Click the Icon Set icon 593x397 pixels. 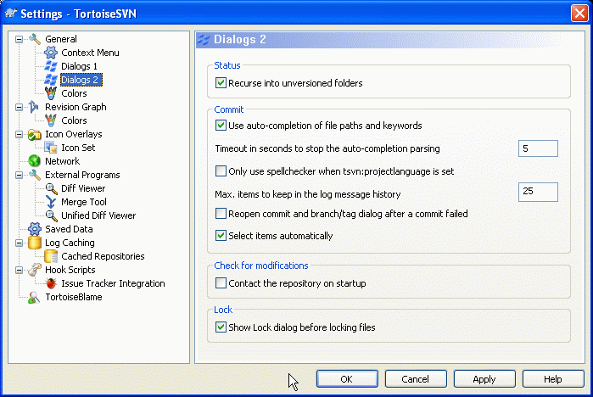coord(51,148)
